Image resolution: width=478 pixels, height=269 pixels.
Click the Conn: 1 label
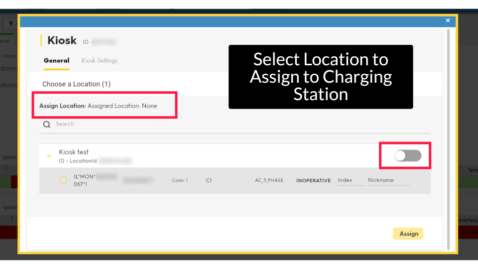point(180,180)
